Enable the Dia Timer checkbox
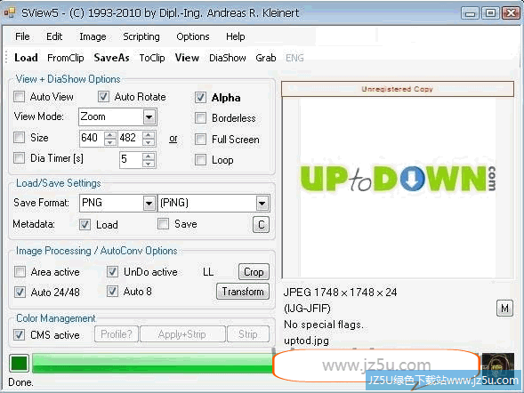524x393 pixels. 19,157
